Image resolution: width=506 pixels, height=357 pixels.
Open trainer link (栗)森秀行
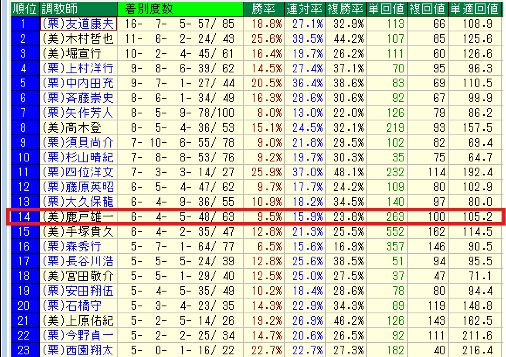72,247
